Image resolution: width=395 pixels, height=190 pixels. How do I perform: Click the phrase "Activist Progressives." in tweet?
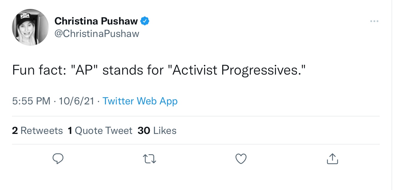(239, 70)
